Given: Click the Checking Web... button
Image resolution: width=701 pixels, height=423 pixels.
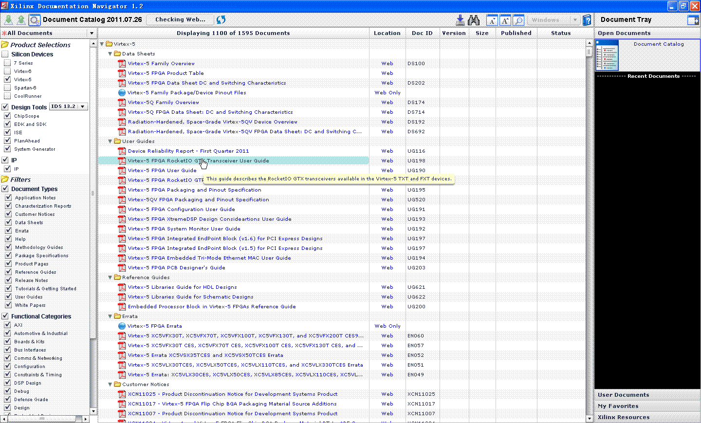Looking at the screenshot, I should coord(180,20).
